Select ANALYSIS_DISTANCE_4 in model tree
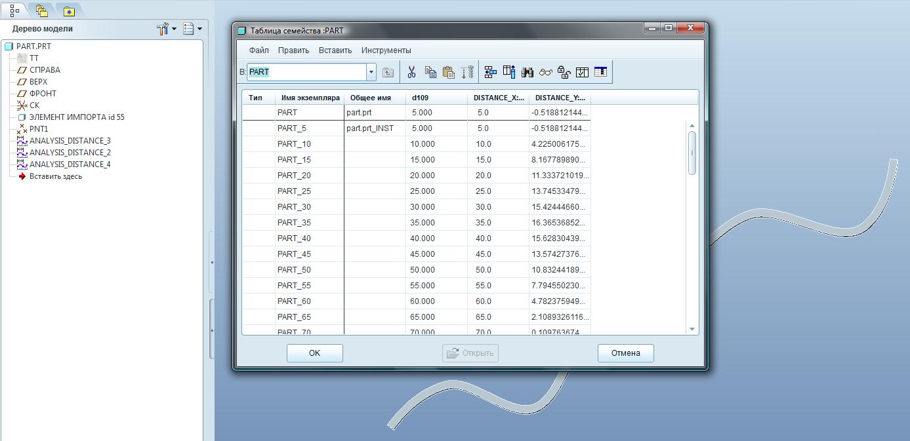The image size is (910, 441). 64,164
